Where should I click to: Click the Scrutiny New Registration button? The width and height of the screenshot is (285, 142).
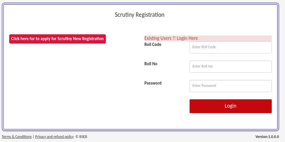[x=57, y=39]
